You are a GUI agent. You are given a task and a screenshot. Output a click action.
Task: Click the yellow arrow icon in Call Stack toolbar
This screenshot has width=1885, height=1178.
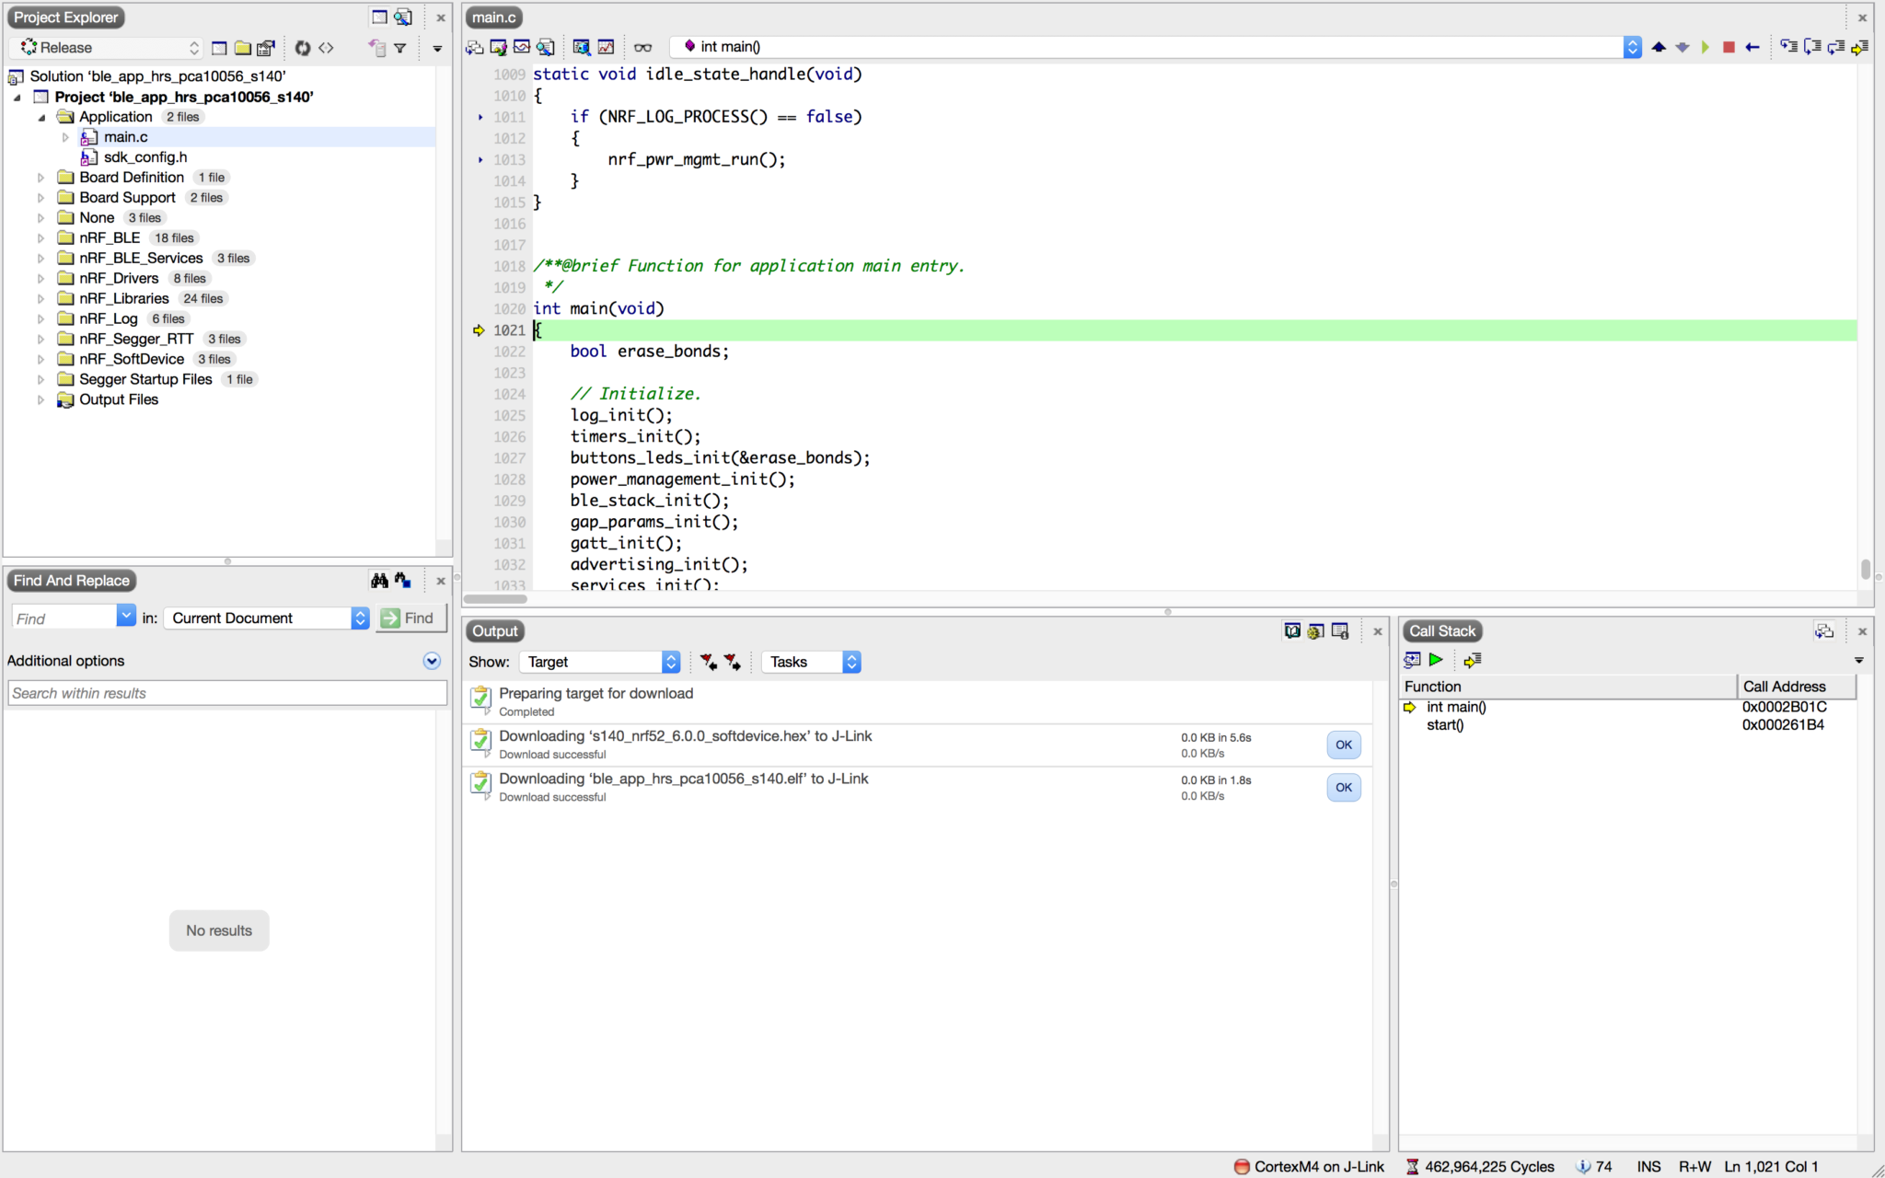pyautogui.click(x=1473, y=660)
